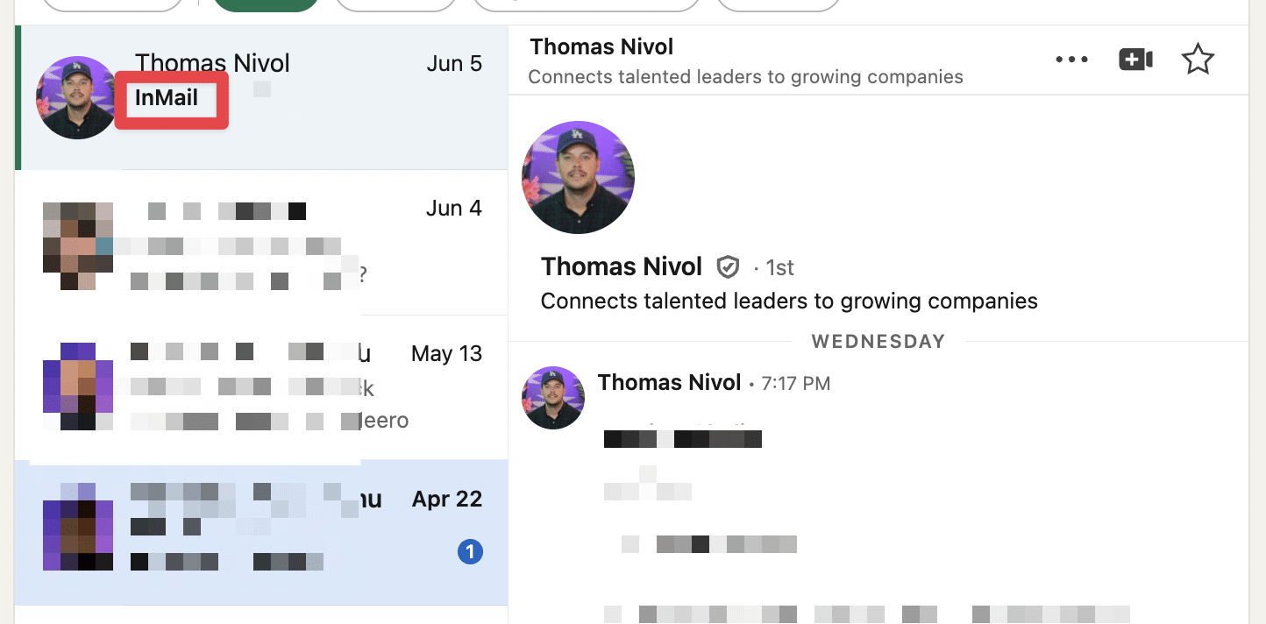1266x624 pixels.
Task: Open the conversation options three-dot menu
Action: [1071, 59]
